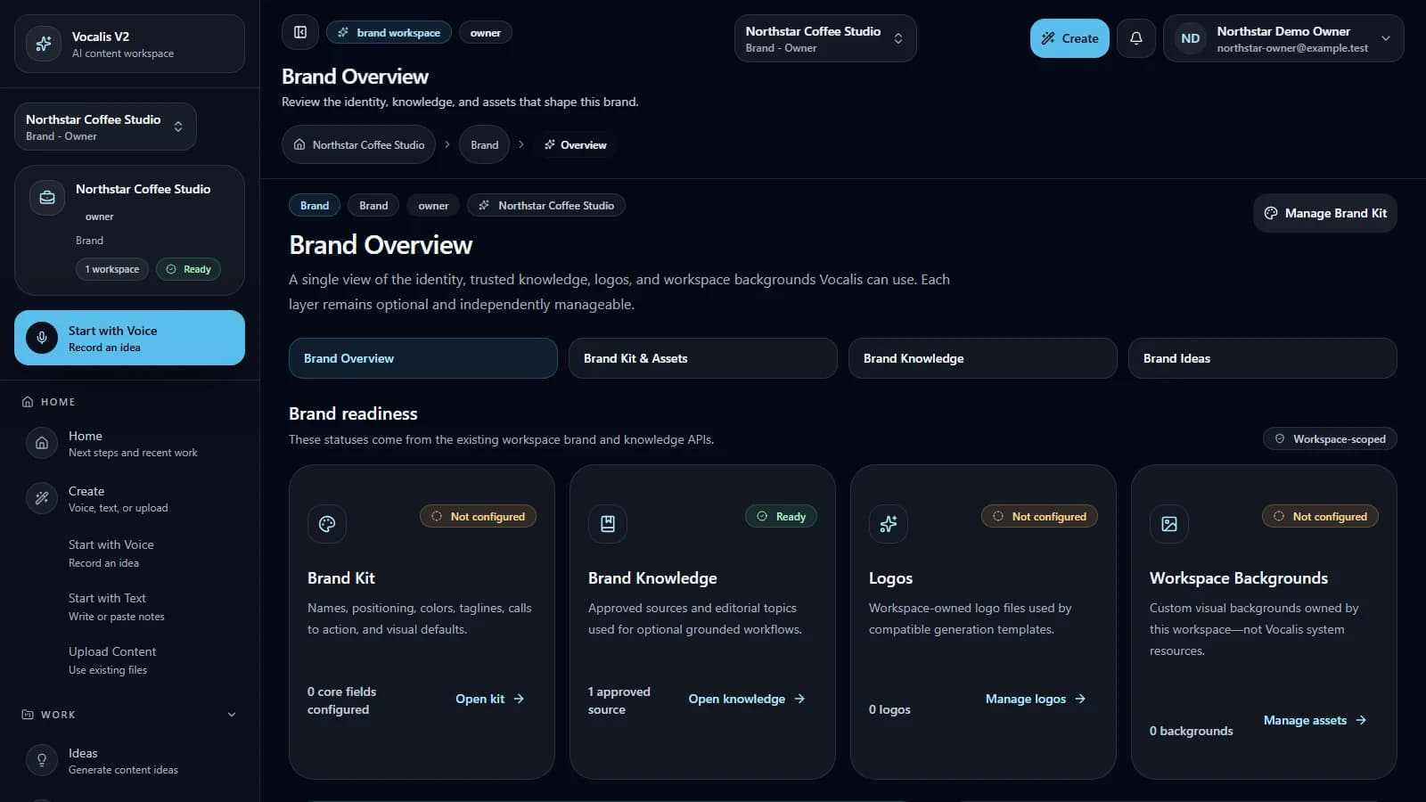Click Manage Brand Kit button
The width and height of the screenshot is (1426, 802).
1325,213
